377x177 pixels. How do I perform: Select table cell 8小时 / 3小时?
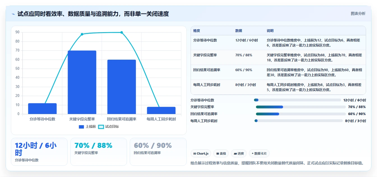pos(246,85)
